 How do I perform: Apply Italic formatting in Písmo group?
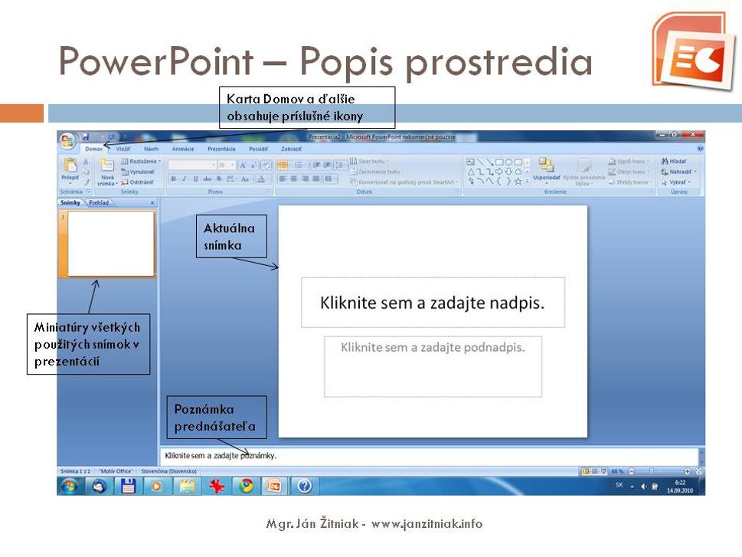(x=184, y=179)
